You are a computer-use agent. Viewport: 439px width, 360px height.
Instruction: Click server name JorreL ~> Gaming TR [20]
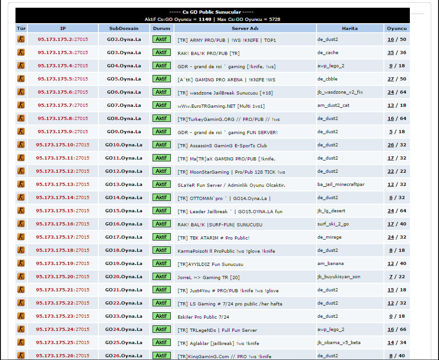coord(209,278)
